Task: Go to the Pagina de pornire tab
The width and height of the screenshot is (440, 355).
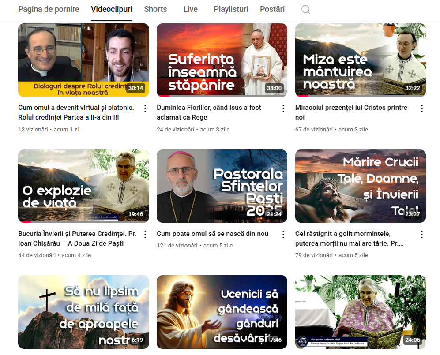Action: (x=49, y=9)
